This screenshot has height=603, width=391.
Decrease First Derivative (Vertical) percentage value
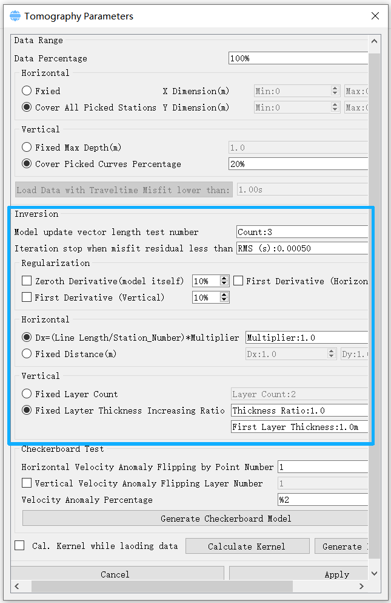pyautogui.click(x=224, y=300)
